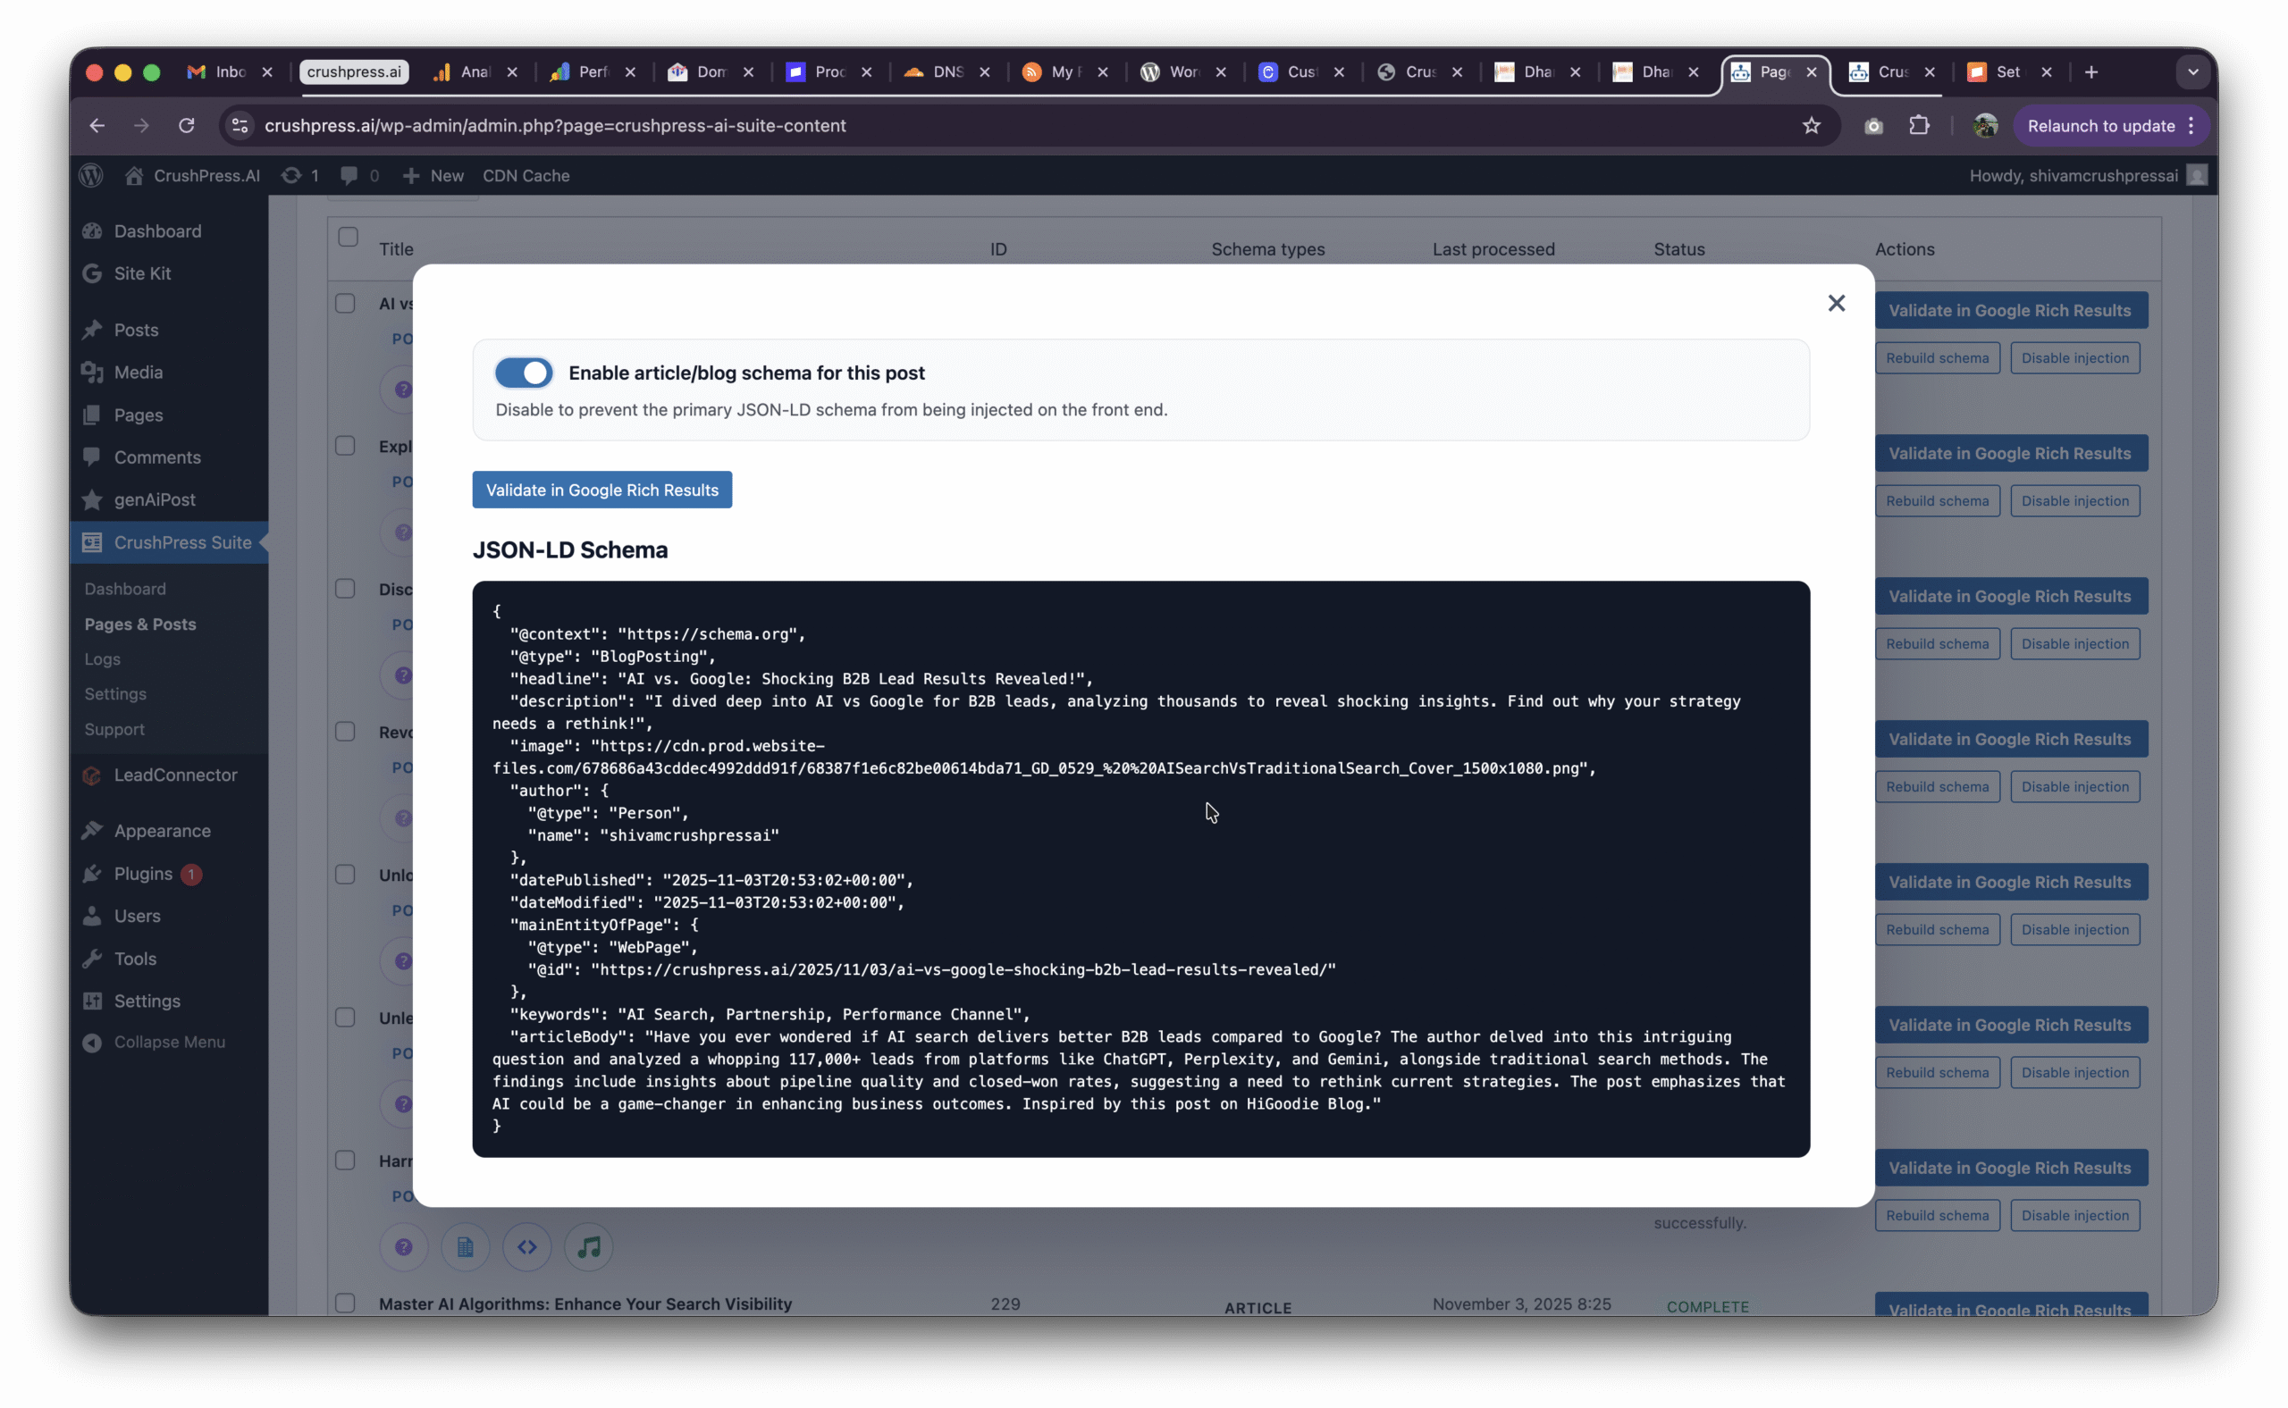Open CrushPress Suite Settings submenu
This screenshot has width=2288, height=1408.
coord(115,694)
